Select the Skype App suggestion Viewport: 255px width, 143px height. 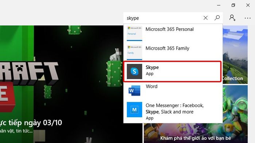[x=172, y=71]
